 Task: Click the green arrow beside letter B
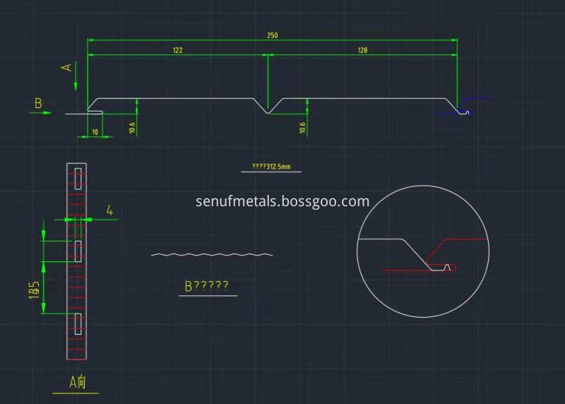40,113
